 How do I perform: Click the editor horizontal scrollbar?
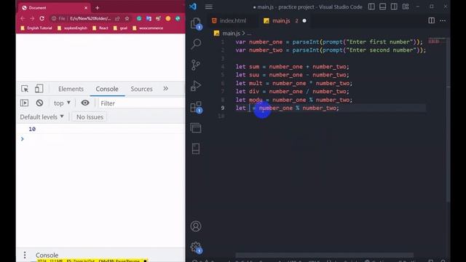click(325, 255)
